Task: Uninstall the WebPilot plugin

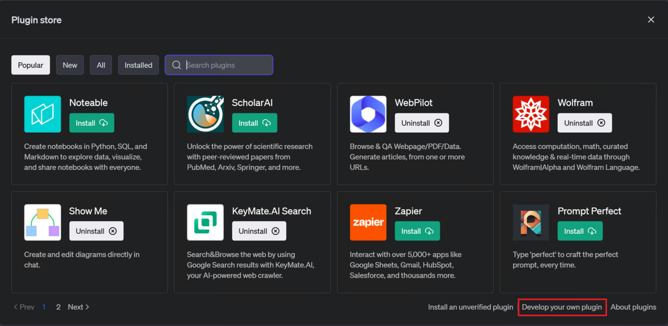Action: point(422,123)
